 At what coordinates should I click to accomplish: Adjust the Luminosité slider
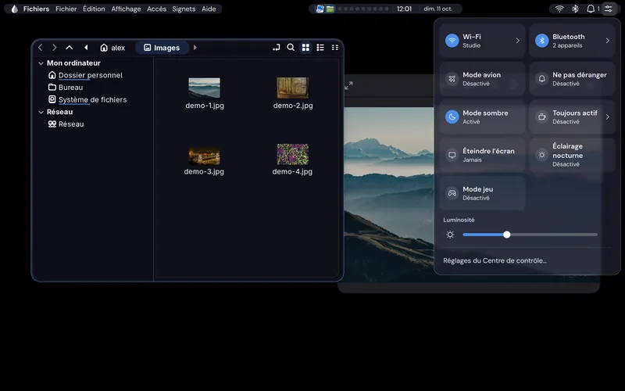click(x=530, y=235)
